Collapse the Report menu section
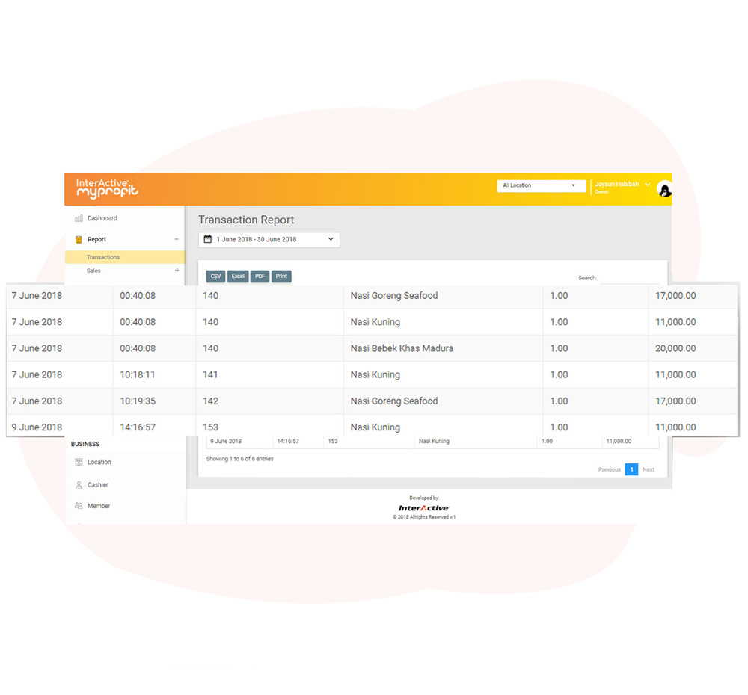Viewport: 748px width, 695px height. 177,239
